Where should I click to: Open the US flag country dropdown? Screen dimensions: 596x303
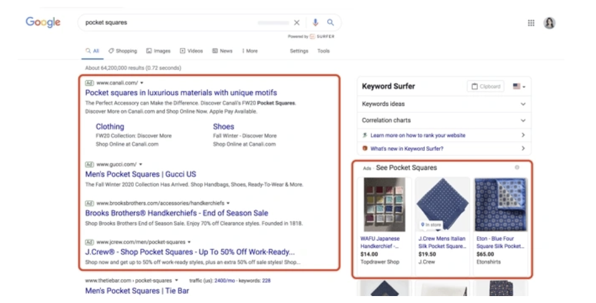coord(519,86)
